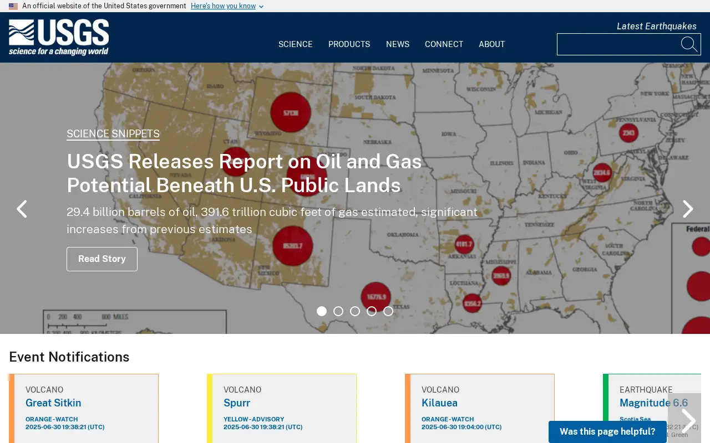The width and height of the screenshot is (710, 443).
Task: Click the USGS logo
Action: click(59, 38)
